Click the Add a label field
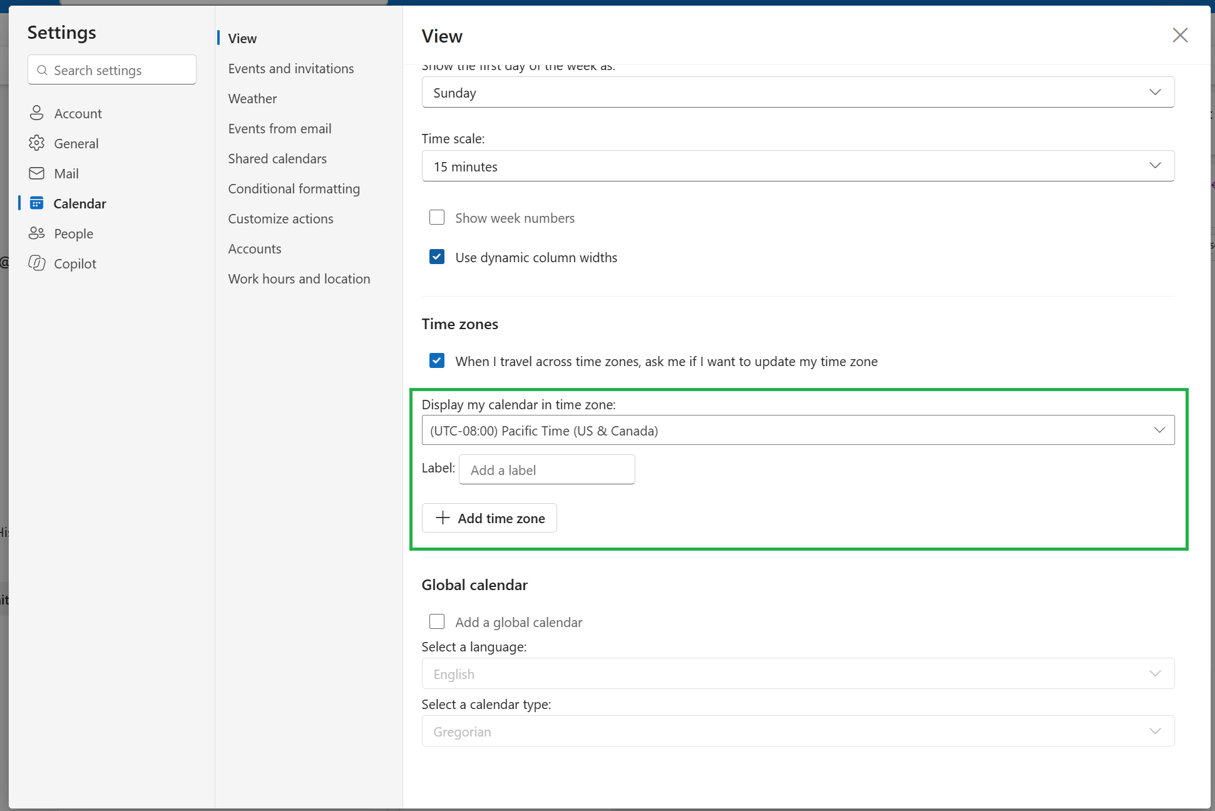Image resolution: width=1215 pixels, height=811 pixels. click(547, 470)
